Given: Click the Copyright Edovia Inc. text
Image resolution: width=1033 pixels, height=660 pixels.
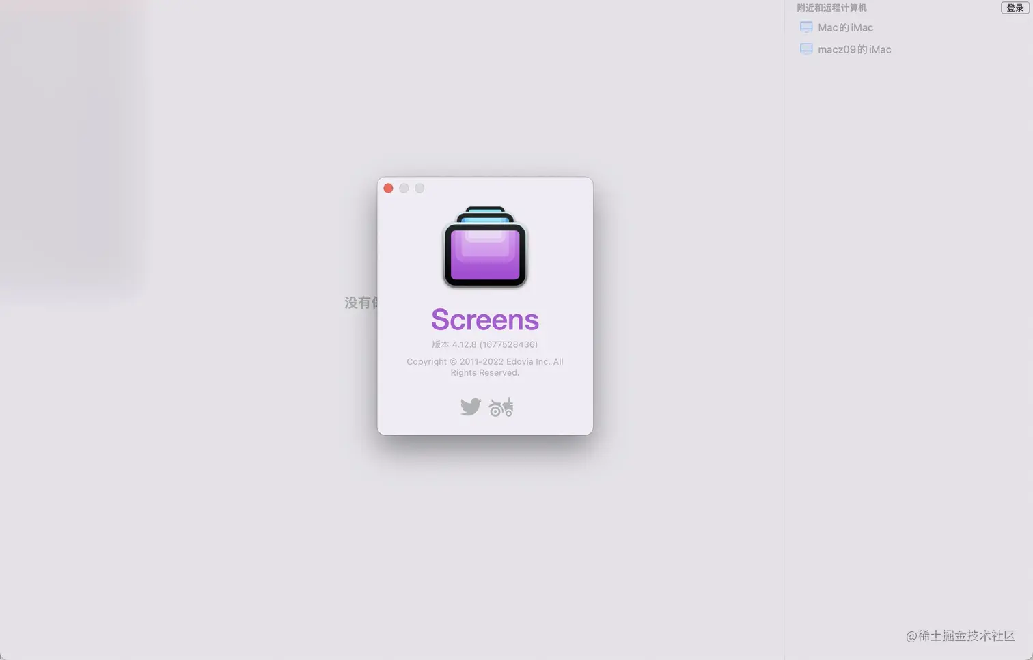Looking at the screenshot, I should pyautogui.click(x=484, y=367).
